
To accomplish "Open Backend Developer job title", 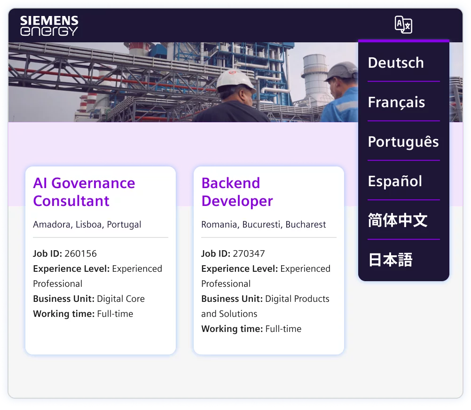I will (x=237, y=192).
